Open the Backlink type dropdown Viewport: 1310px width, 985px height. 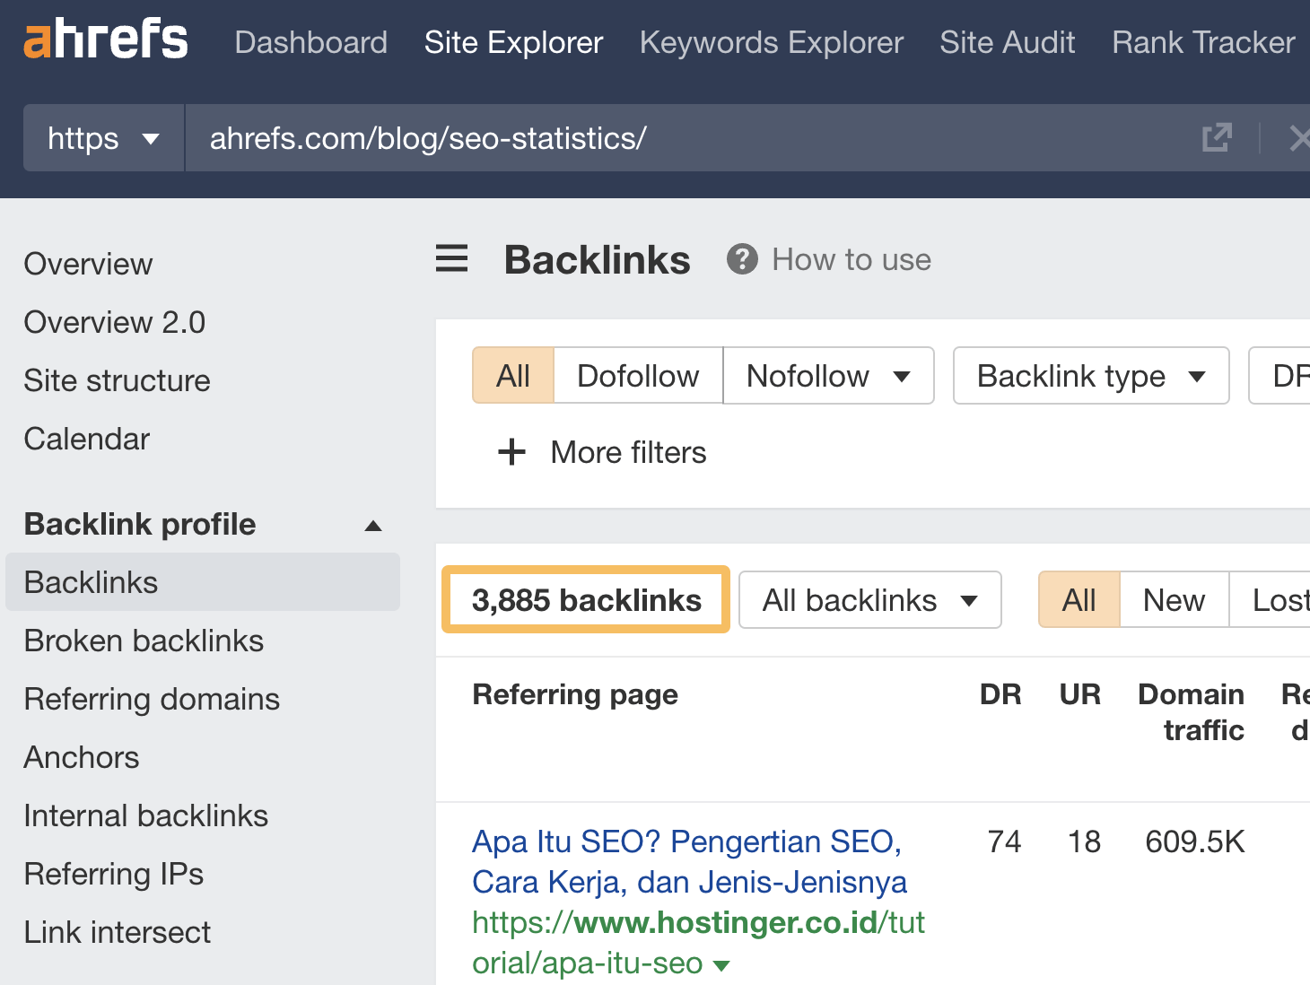click(1089, 376)
